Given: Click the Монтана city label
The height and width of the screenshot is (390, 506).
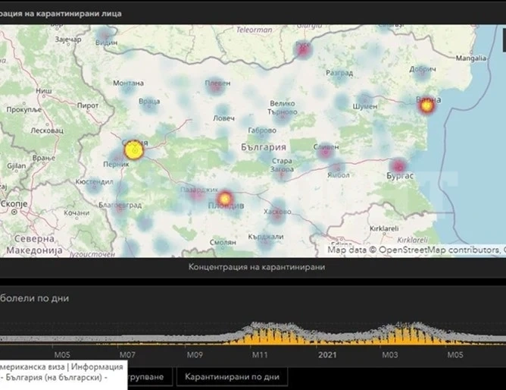Looking at the screenshot, I should pyautogui.click(x=128, y=83).
